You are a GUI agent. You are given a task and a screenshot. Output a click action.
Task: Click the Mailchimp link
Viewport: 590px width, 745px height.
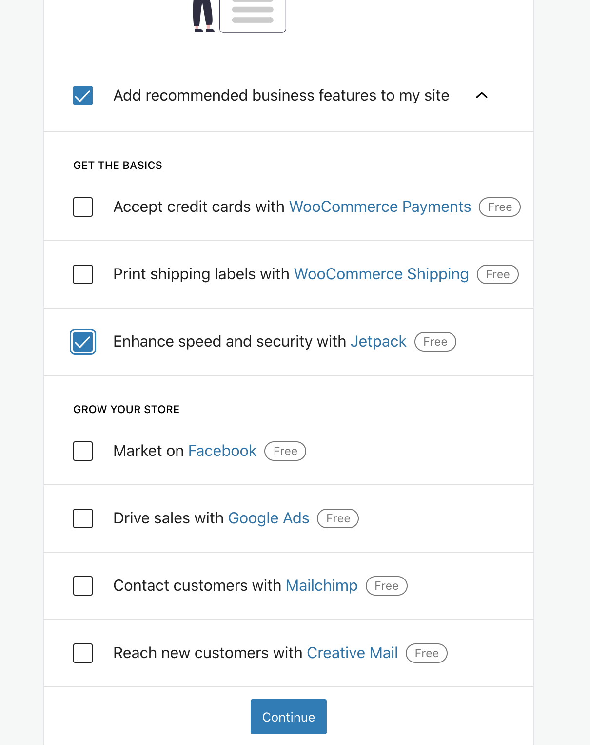tap(321, 586)
